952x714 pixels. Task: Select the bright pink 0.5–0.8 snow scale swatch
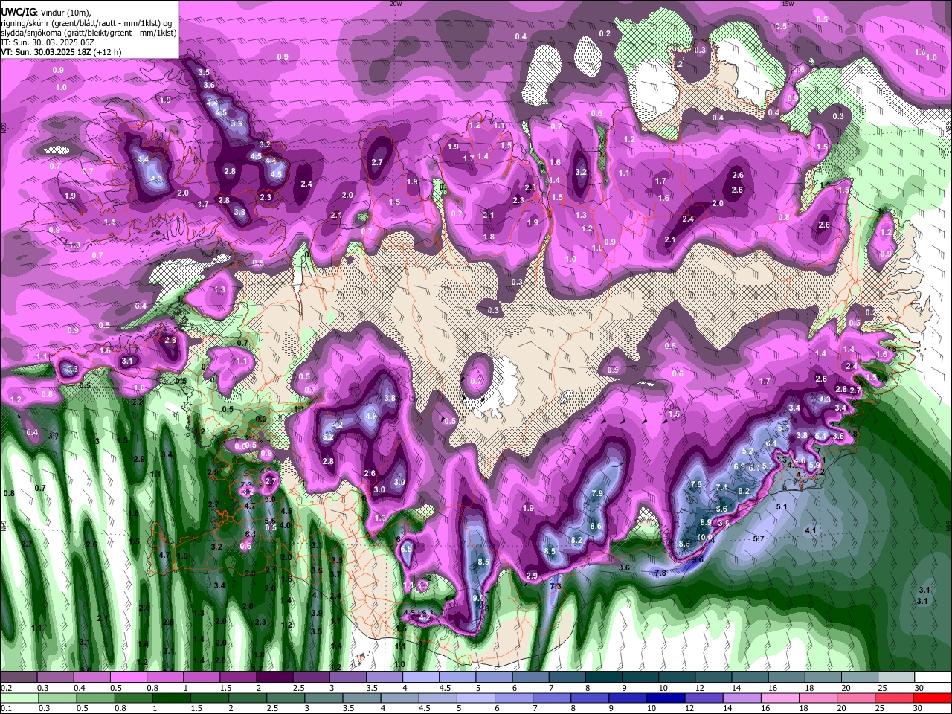click(128, 678)
